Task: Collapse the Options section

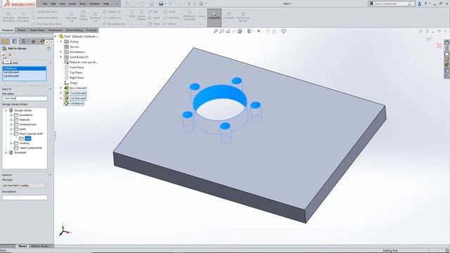Action: click(x=50, y=175)
